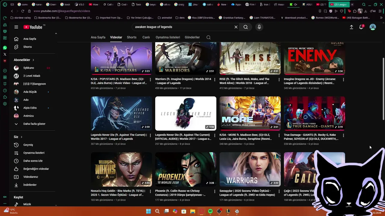Go back in browser history
Viewport: 385px width, 216px height.
[12, 11]
